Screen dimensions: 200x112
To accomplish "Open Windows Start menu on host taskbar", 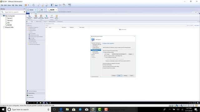I will click(3, 110).
